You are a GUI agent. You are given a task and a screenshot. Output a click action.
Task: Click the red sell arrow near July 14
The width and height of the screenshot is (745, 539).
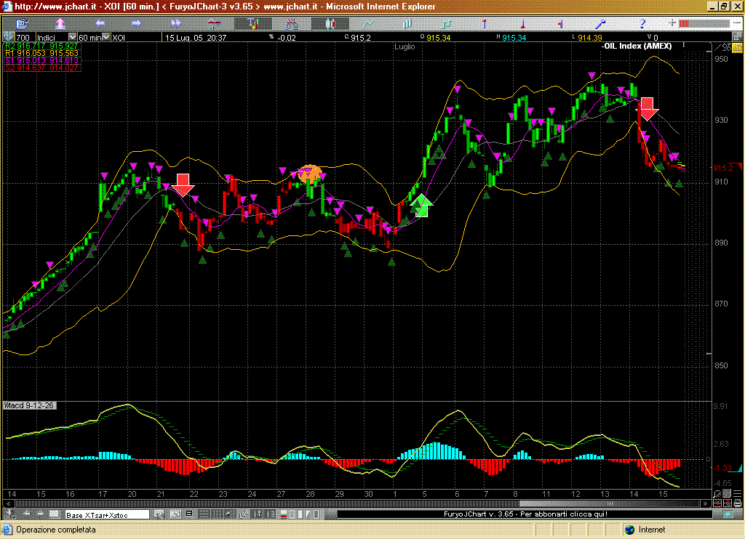click(648, 109)
